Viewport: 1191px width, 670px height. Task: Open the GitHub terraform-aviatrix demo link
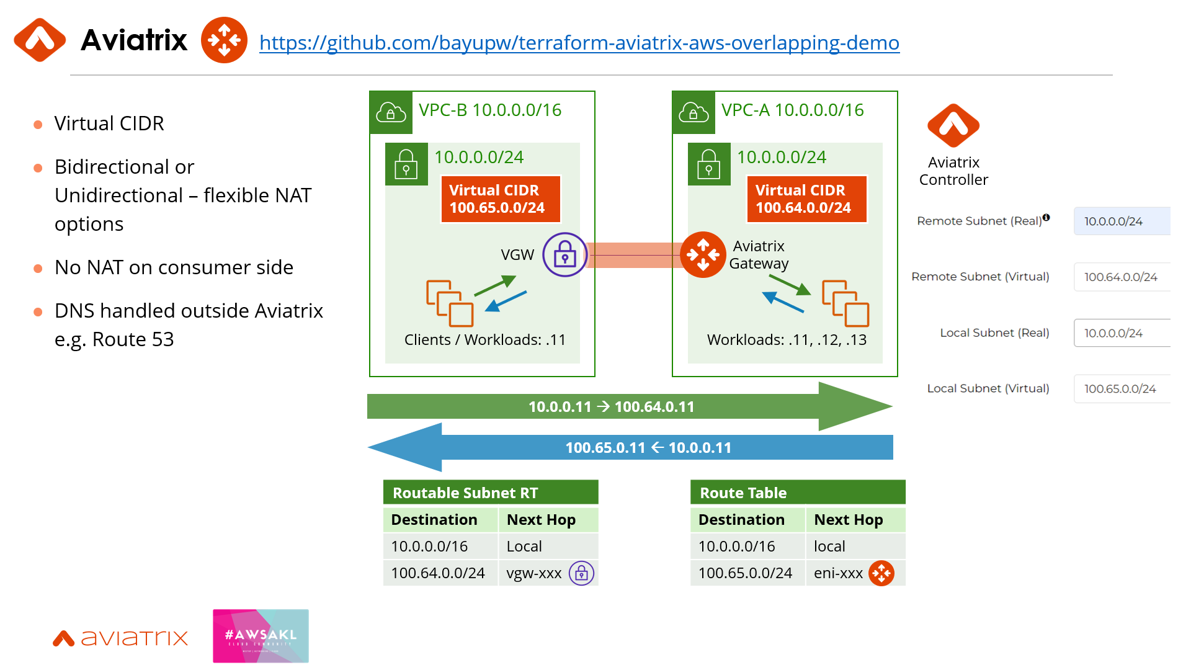pos(579,42)
